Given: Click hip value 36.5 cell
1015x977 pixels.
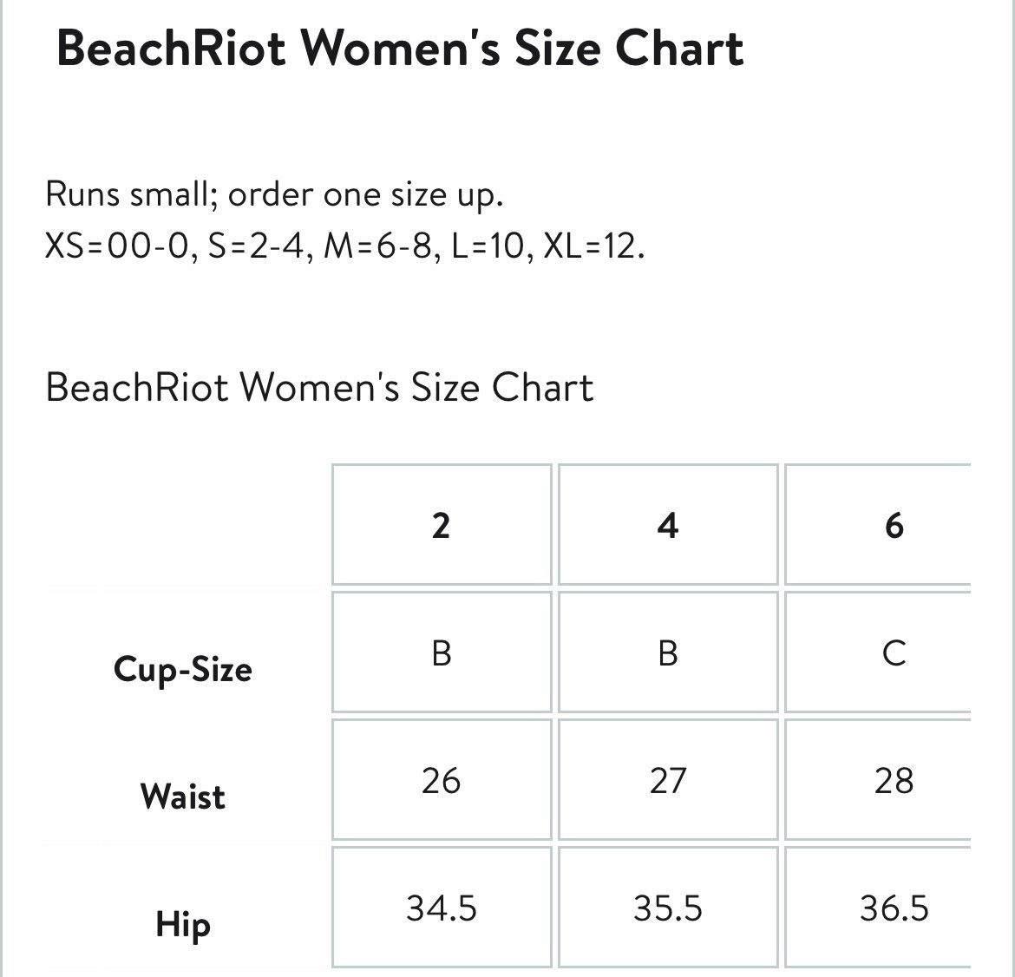Looking at the screenshot, I should click(878, 907).
